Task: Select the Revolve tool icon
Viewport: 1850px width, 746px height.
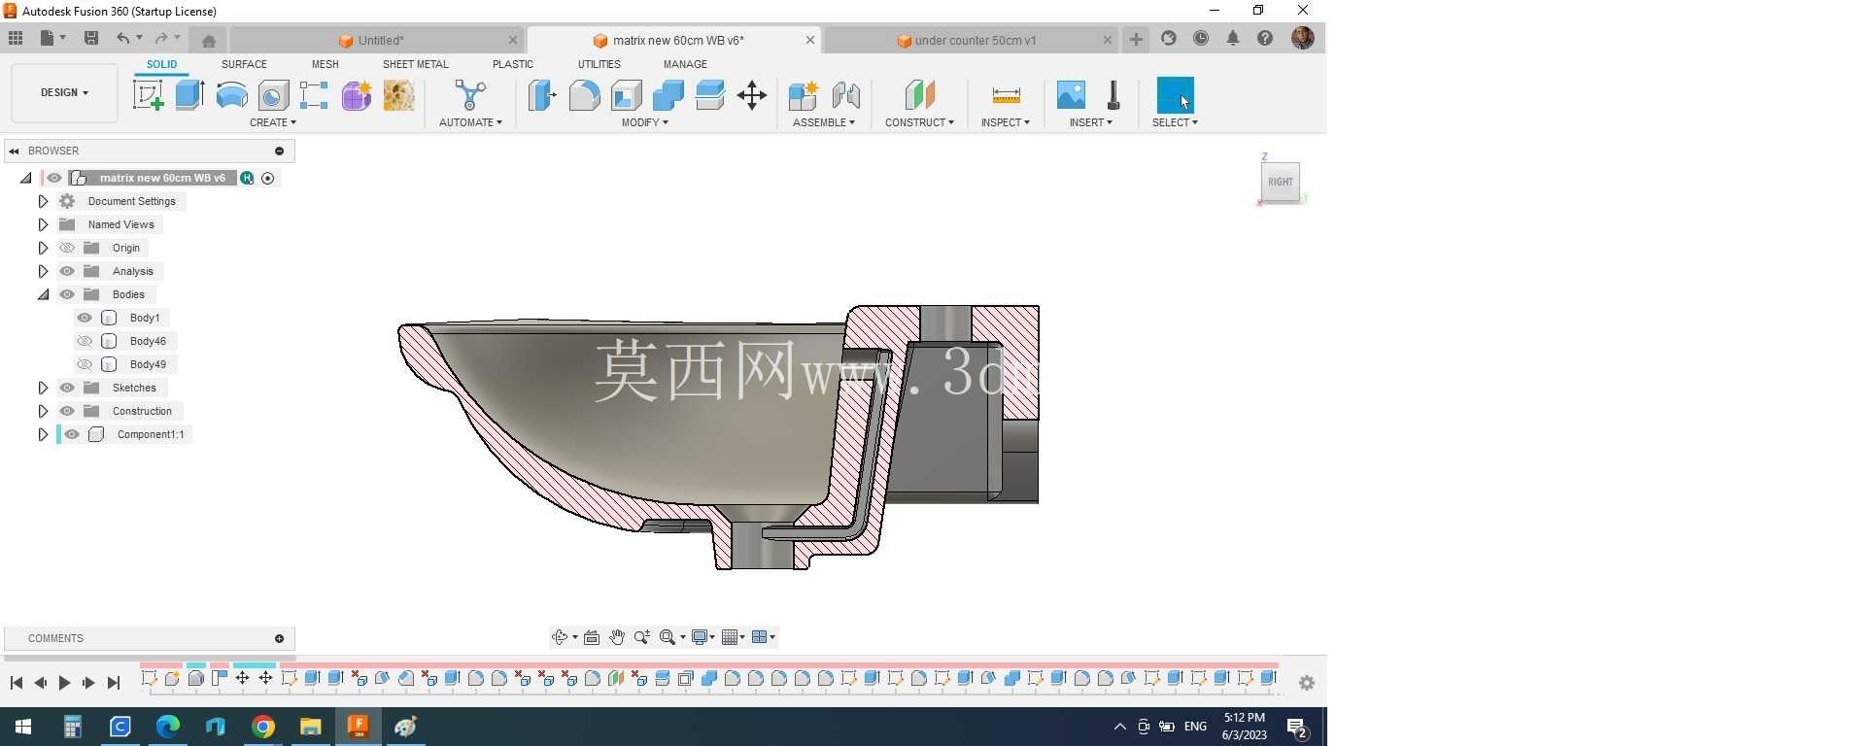Action: (231, 95)
